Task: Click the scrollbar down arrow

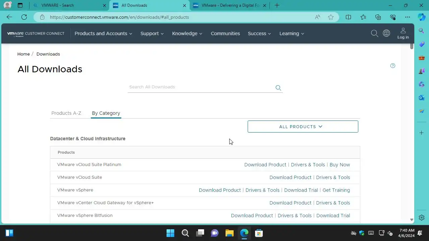Action: point(412,220)
